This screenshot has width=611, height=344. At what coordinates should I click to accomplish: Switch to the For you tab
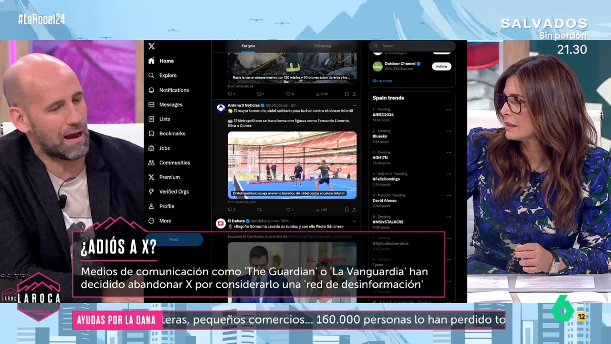coord(248,46)
